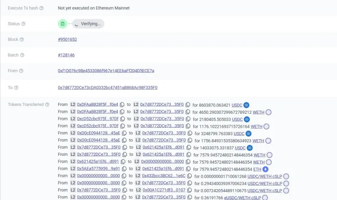Click help icon next to Execute Tx hash
Viewport: 337px width, 200px height.
(x=42, y=8)
